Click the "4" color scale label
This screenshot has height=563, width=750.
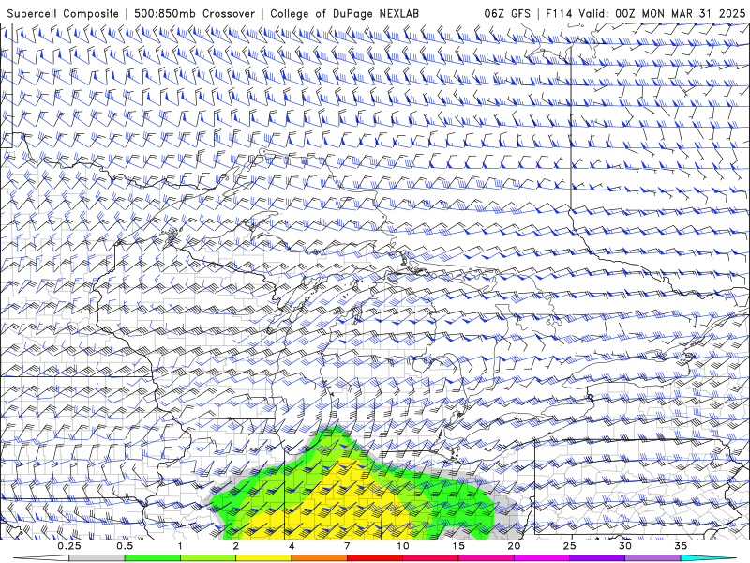[292, 546]
